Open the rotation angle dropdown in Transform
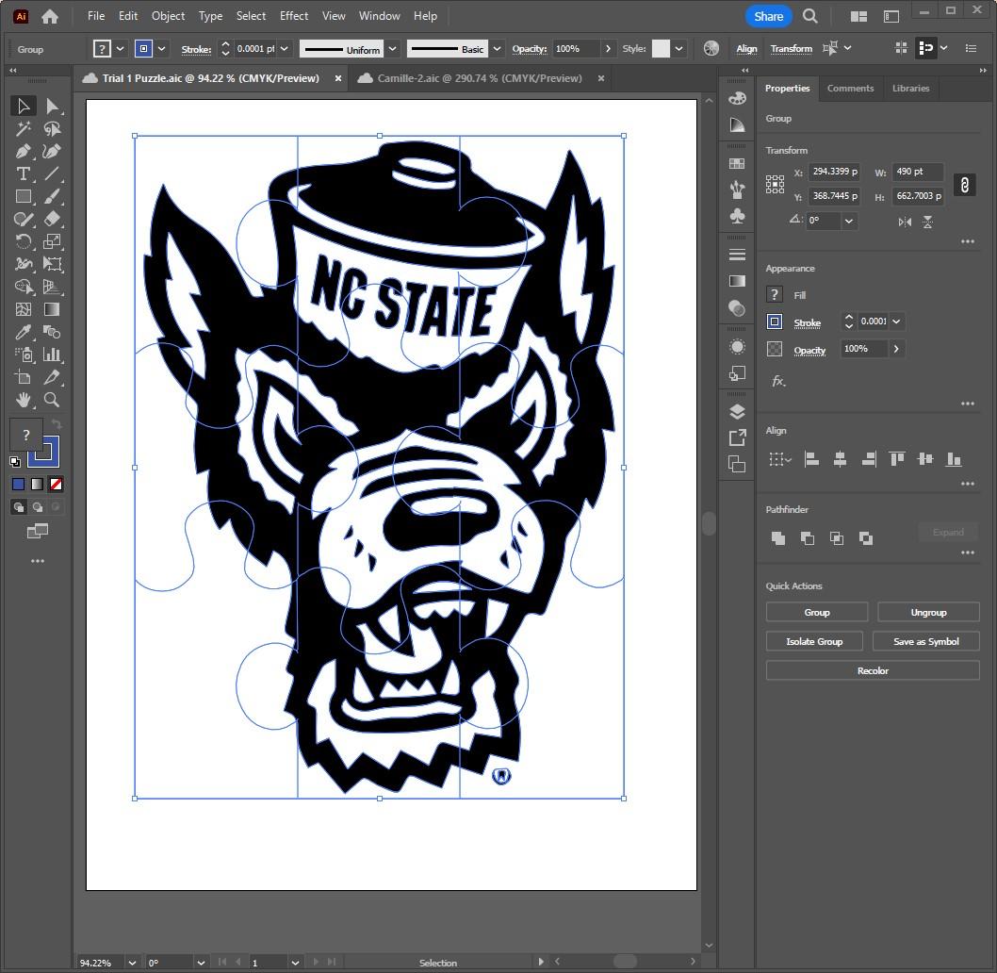Viewport: 997px width, 973px height. 848,221
